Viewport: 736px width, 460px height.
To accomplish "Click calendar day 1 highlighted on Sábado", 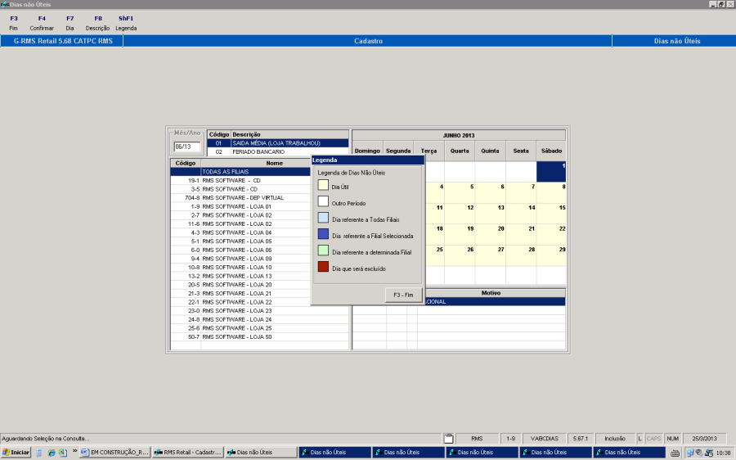I will pyautogui.click(x=551, y=172).
